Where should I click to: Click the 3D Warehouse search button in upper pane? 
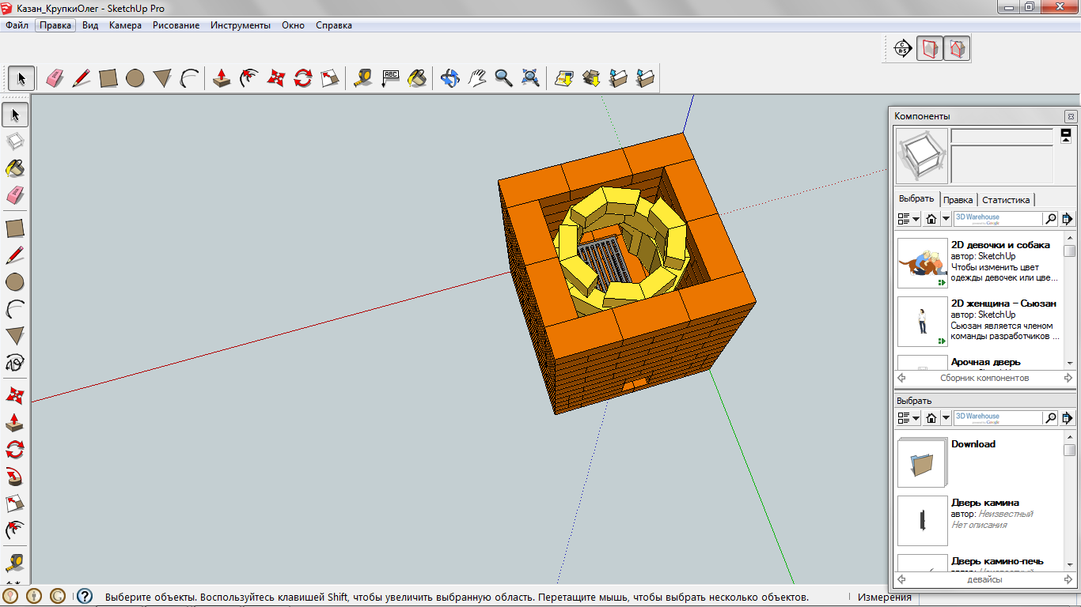pos(1050,219)
